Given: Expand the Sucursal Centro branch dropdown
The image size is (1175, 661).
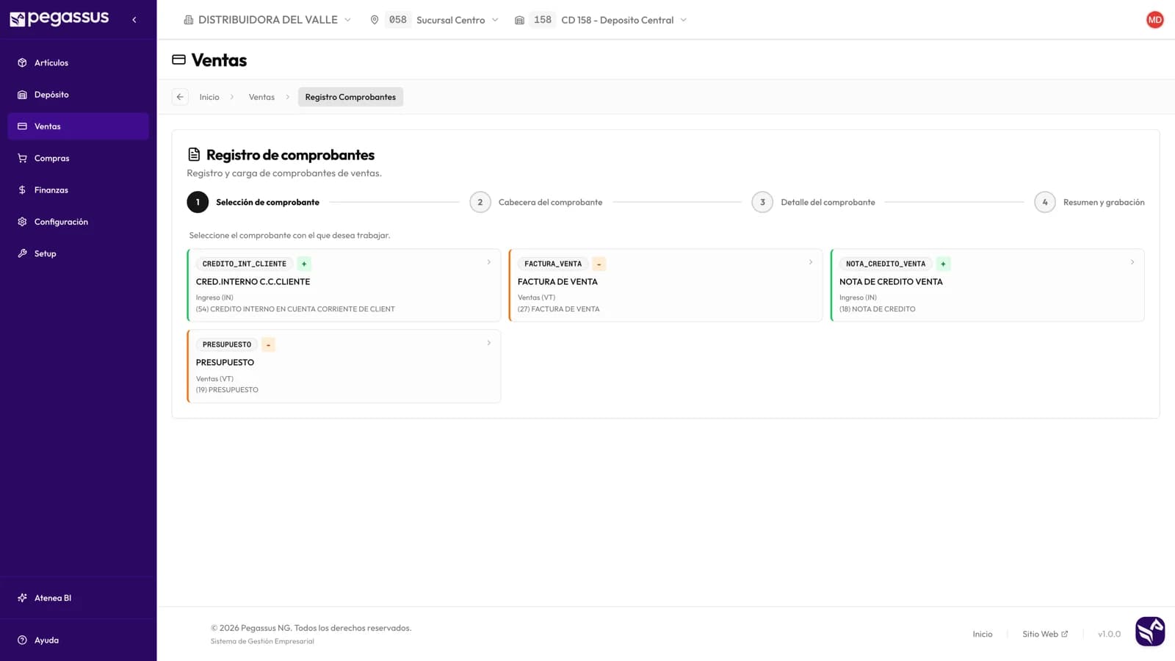Looking at the screenshot, I should point(435,20).
